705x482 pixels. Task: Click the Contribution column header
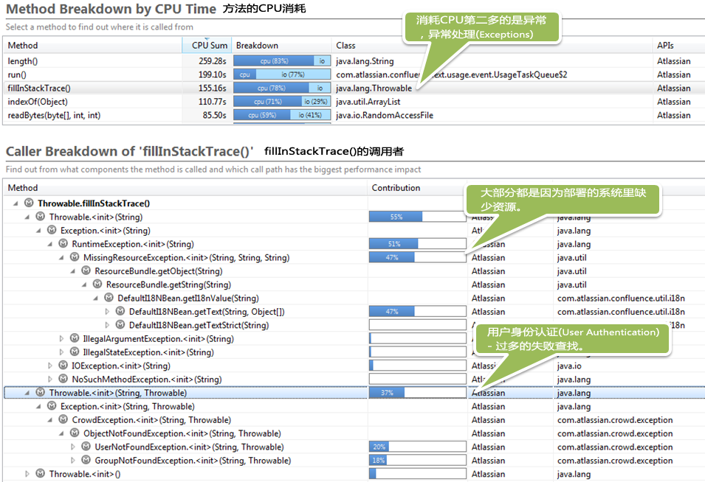pos(417,188)
